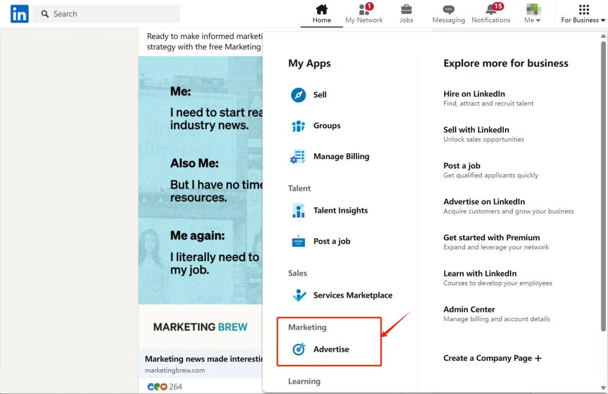
Task: Open the Manage Billing icon
Action: (x=298, y=157)
